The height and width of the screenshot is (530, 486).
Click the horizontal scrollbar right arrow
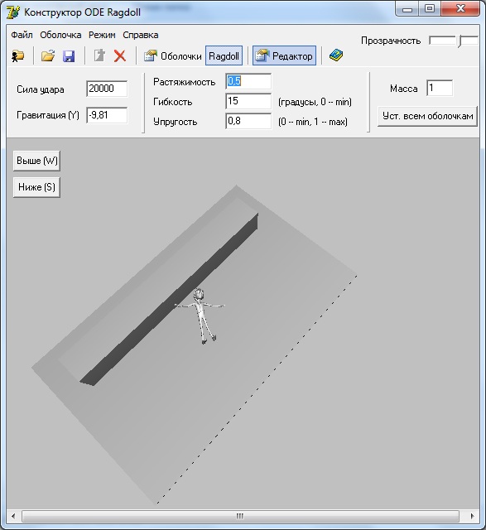point(472,516)
